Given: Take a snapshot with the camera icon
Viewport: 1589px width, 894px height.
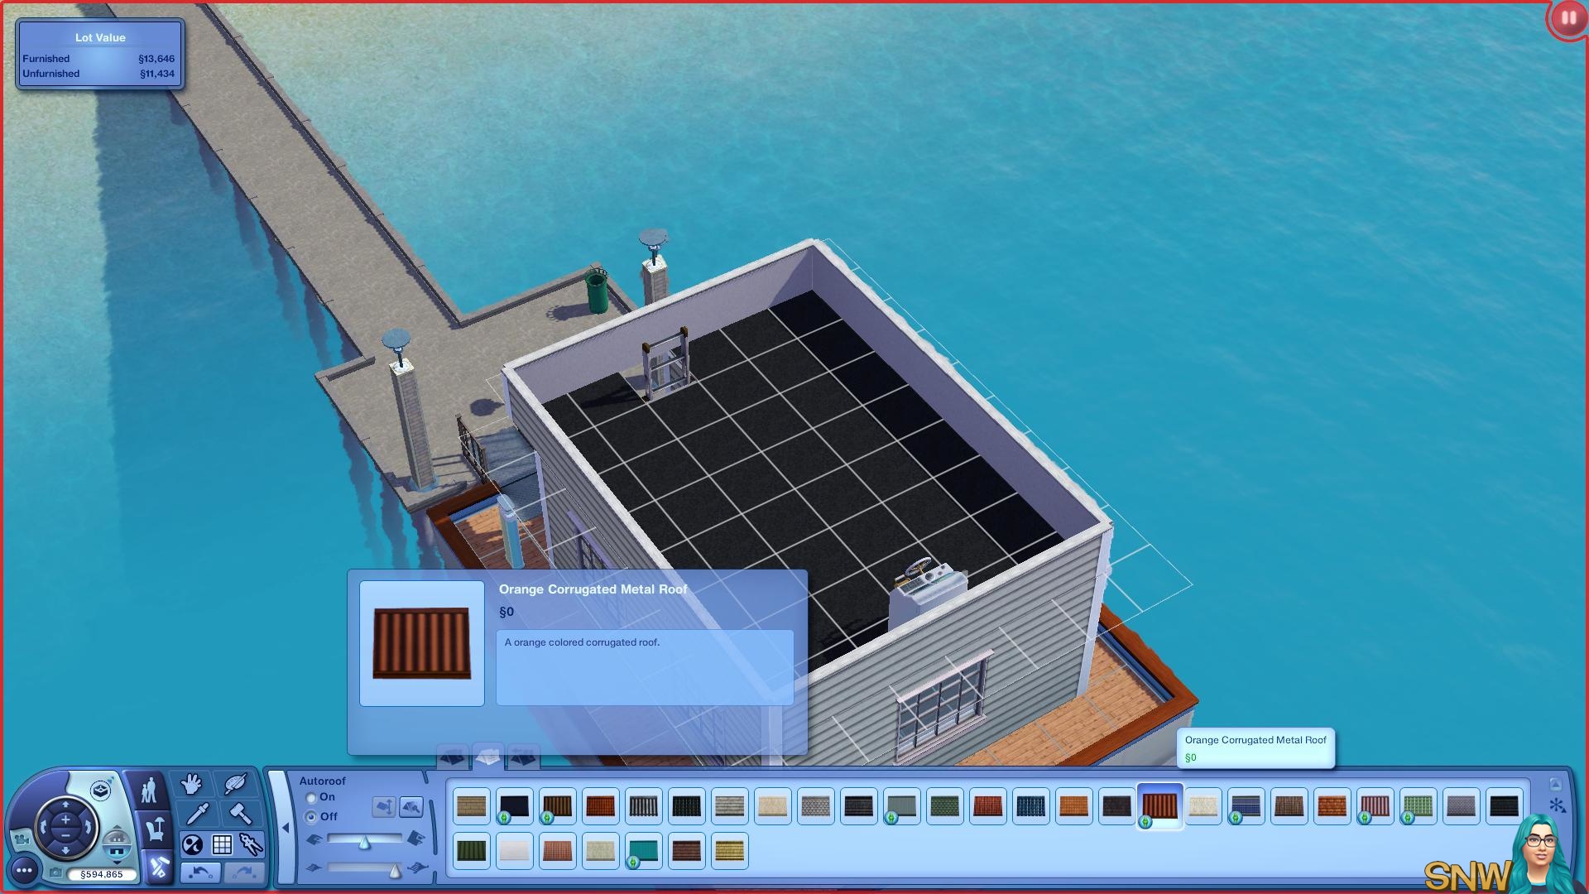Looking at the screenshot, I should [x=55, y=872].
